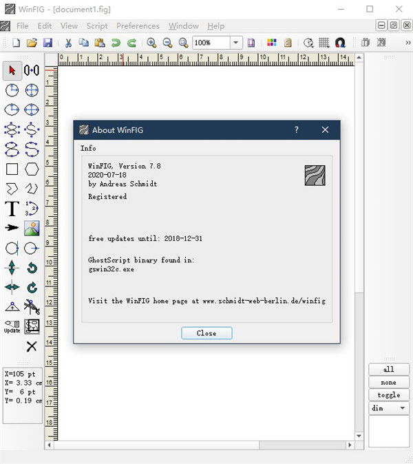
Task: Open the Preferences menu
Action: click(x=138, y=26)
